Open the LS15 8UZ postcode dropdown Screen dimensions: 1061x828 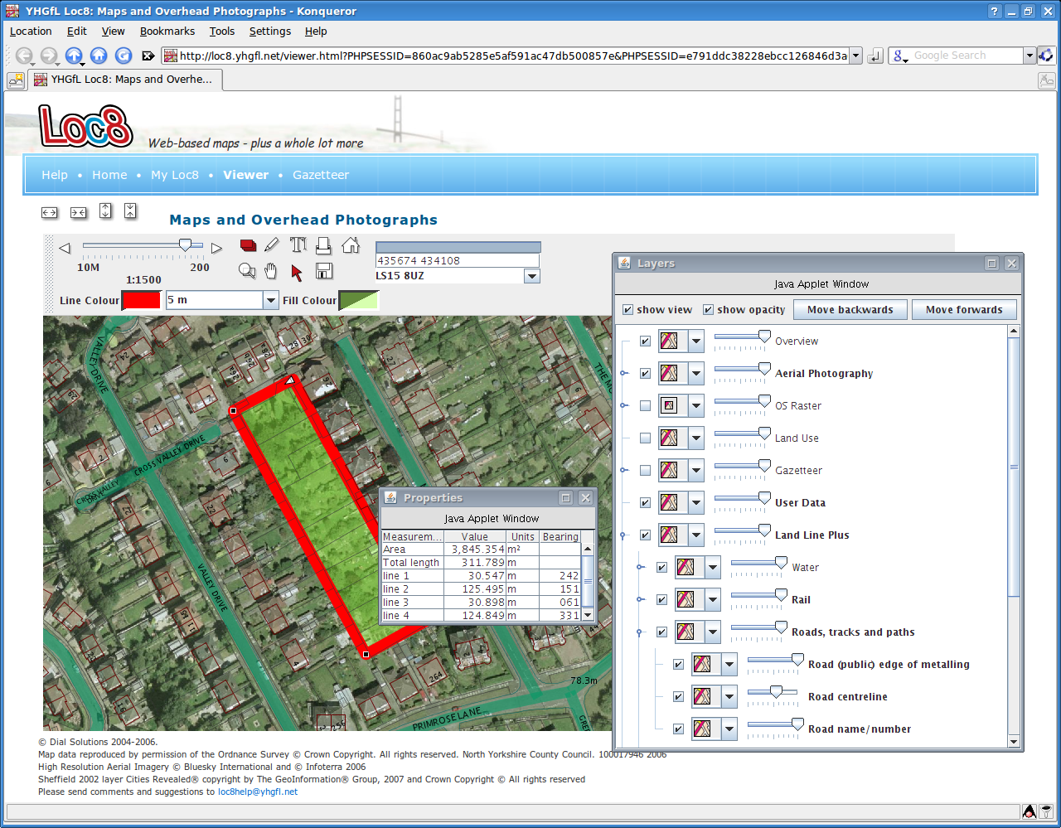[x=532, y=276]
